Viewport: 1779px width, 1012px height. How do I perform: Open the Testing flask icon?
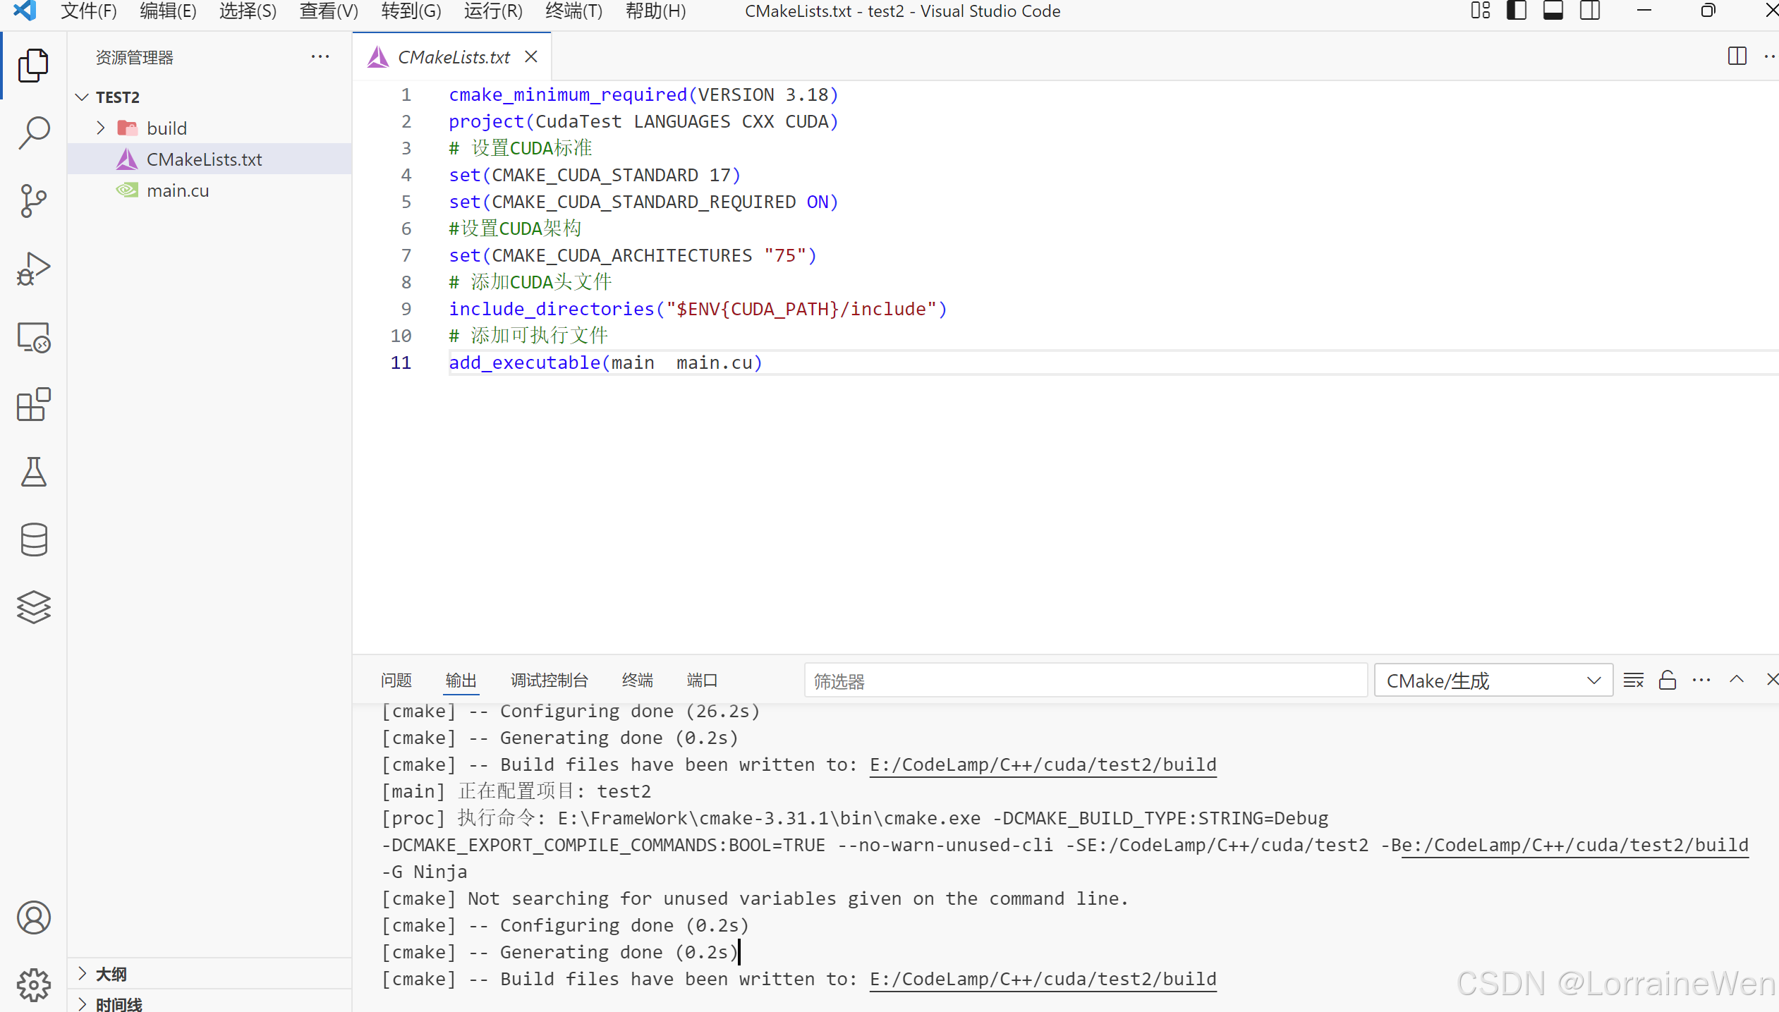point(33,472)
